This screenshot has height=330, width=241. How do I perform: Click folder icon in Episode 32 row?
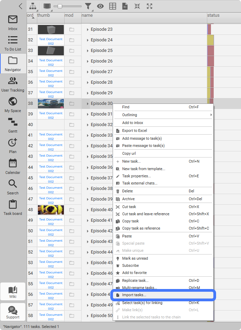click(72, 125)
